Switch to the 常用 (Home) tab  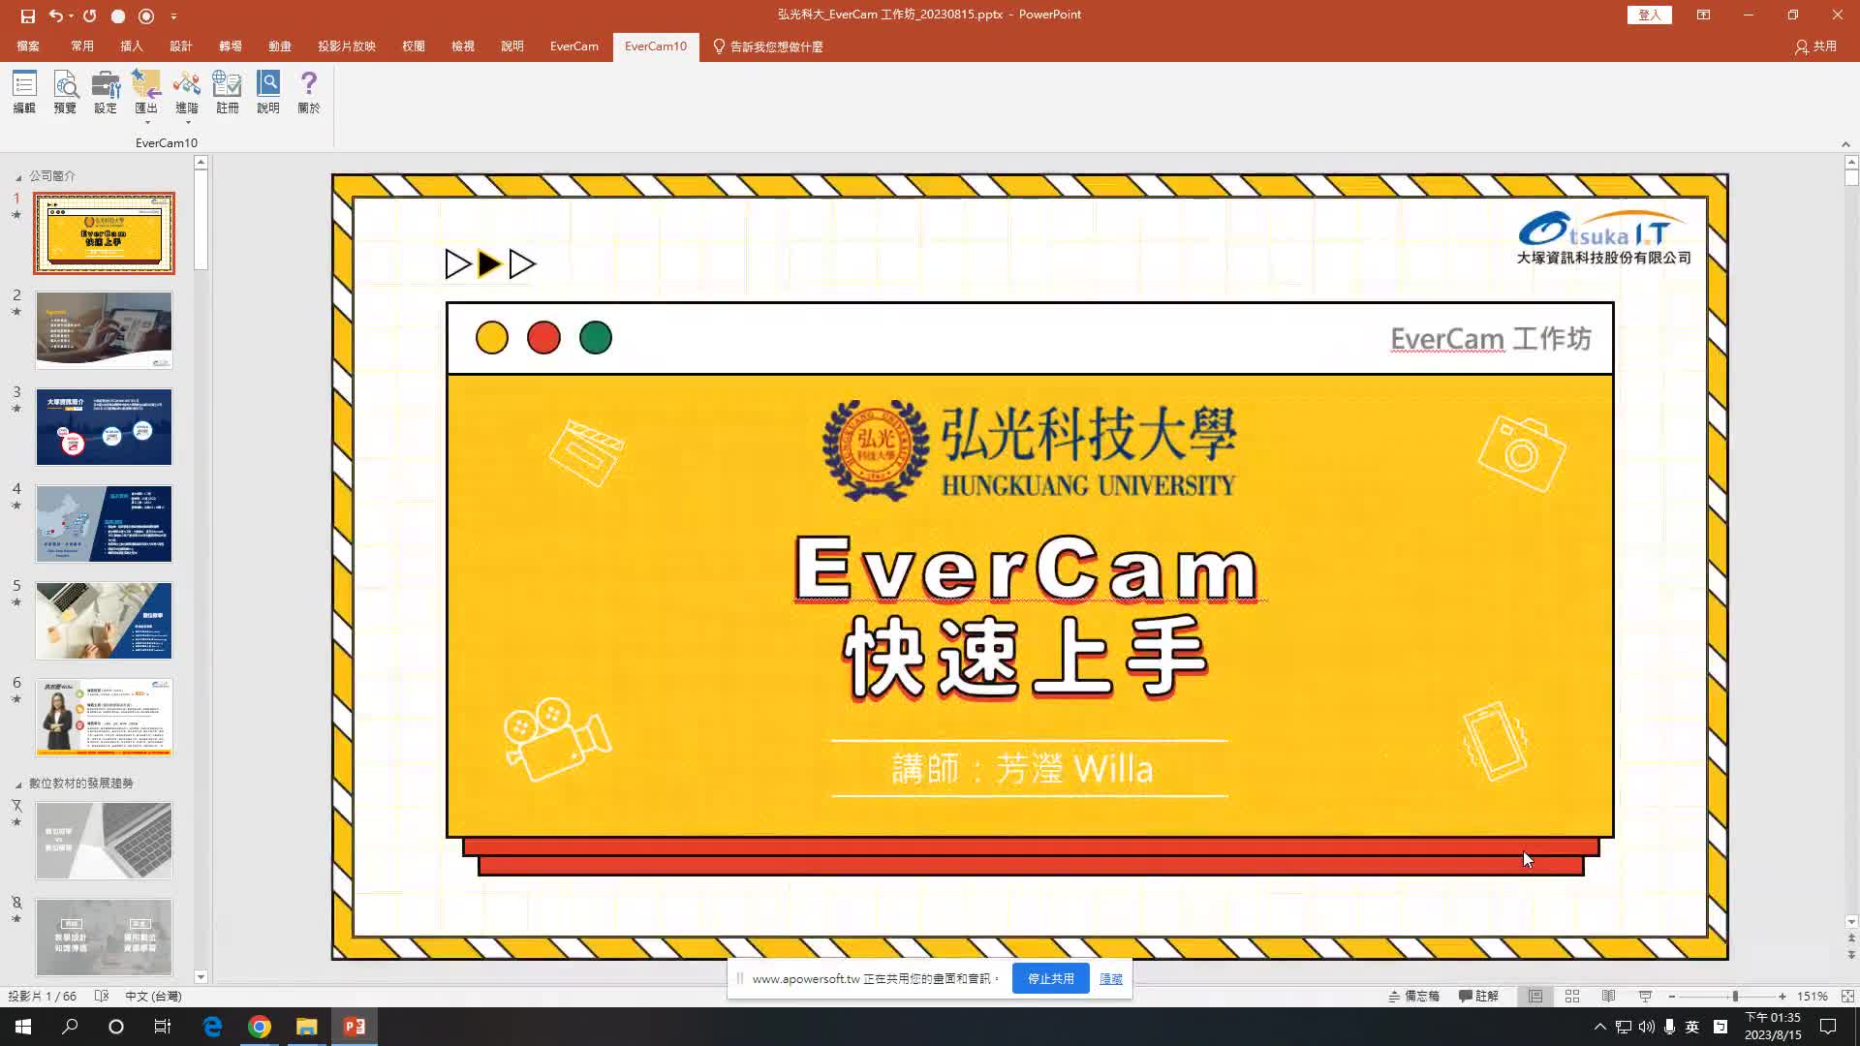click(82, 46)
